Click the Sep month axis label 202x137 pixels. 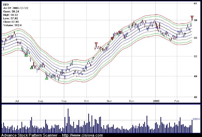click(64, 101)
